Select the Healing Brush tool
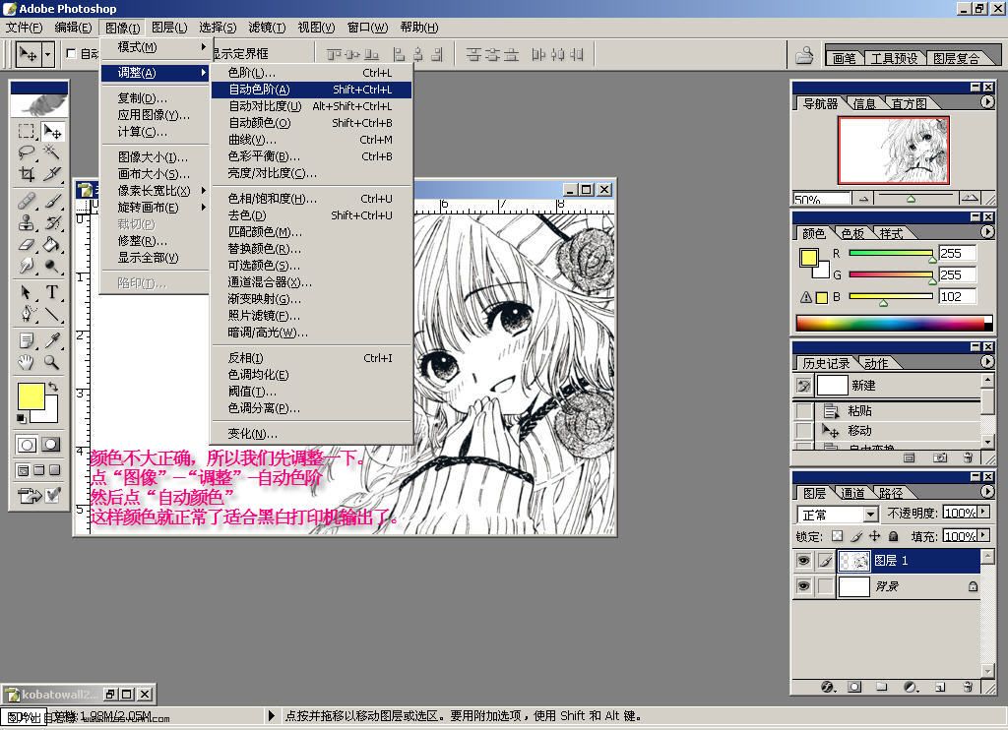Image resolution: width=1008 pixels, height=730 pixels. [x=27, y=202]
